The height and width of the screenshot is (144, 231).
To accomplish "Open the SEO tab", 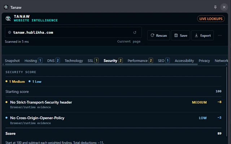I will (x=164, y=61).
